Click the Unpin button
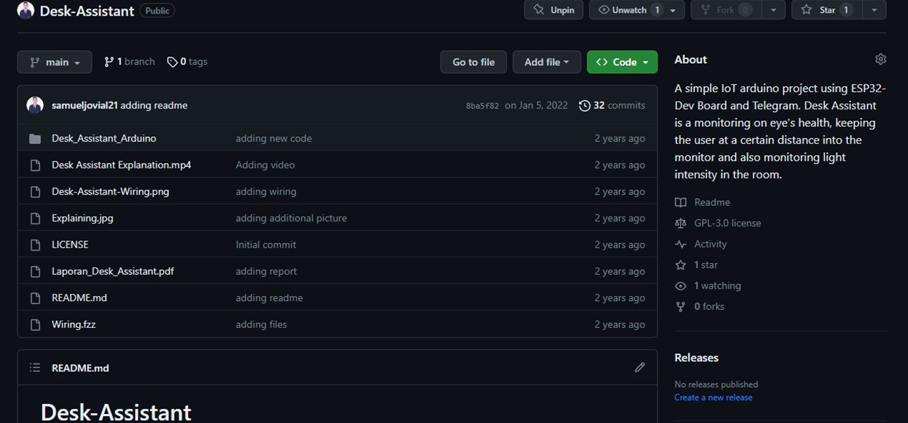 (x=553, y=10)
